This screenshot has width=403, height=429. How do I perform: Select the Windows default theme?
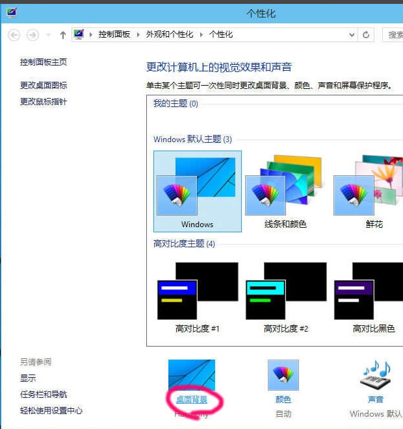pyautogui.click(x=198, y=191)
